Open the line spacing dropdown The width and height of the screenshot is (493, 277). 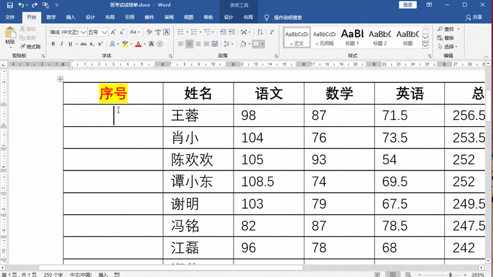[x=229, y=44]
